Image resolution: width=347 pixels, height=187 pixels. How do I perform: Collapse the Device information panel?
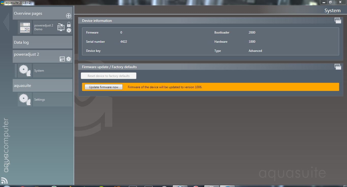(338, 20)
